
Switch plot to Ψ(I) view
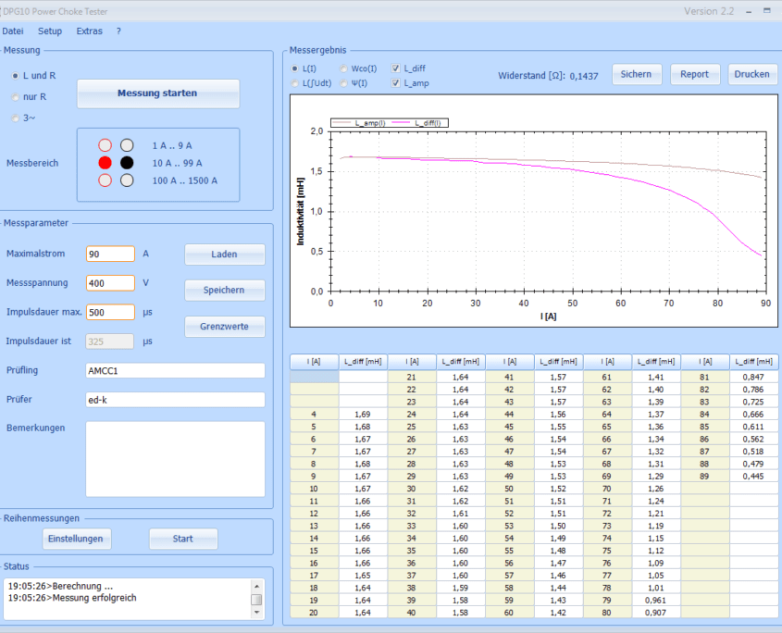(x=344, y=83)
